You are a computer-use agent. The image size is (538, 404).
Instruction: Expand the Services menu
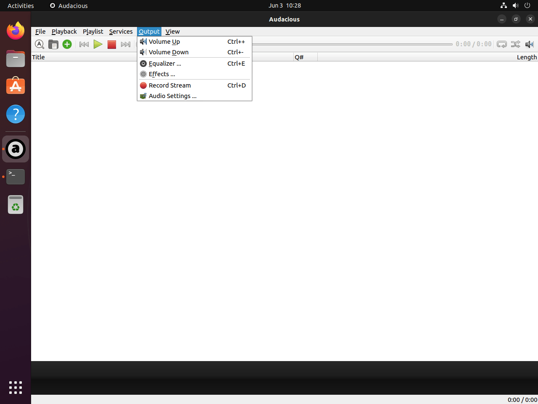[121, 32]
